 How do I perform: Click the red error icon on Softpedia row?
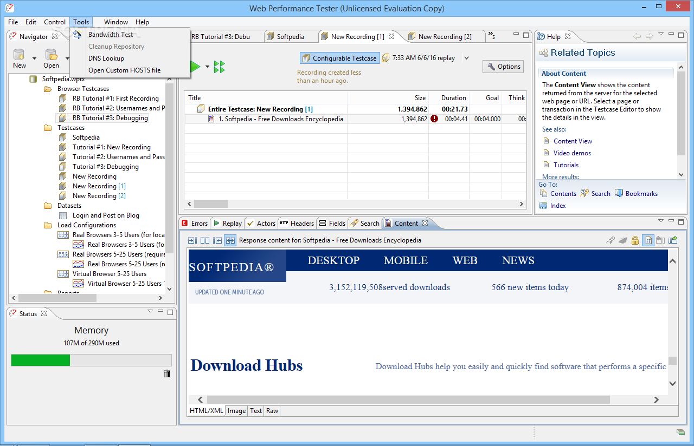434,119
